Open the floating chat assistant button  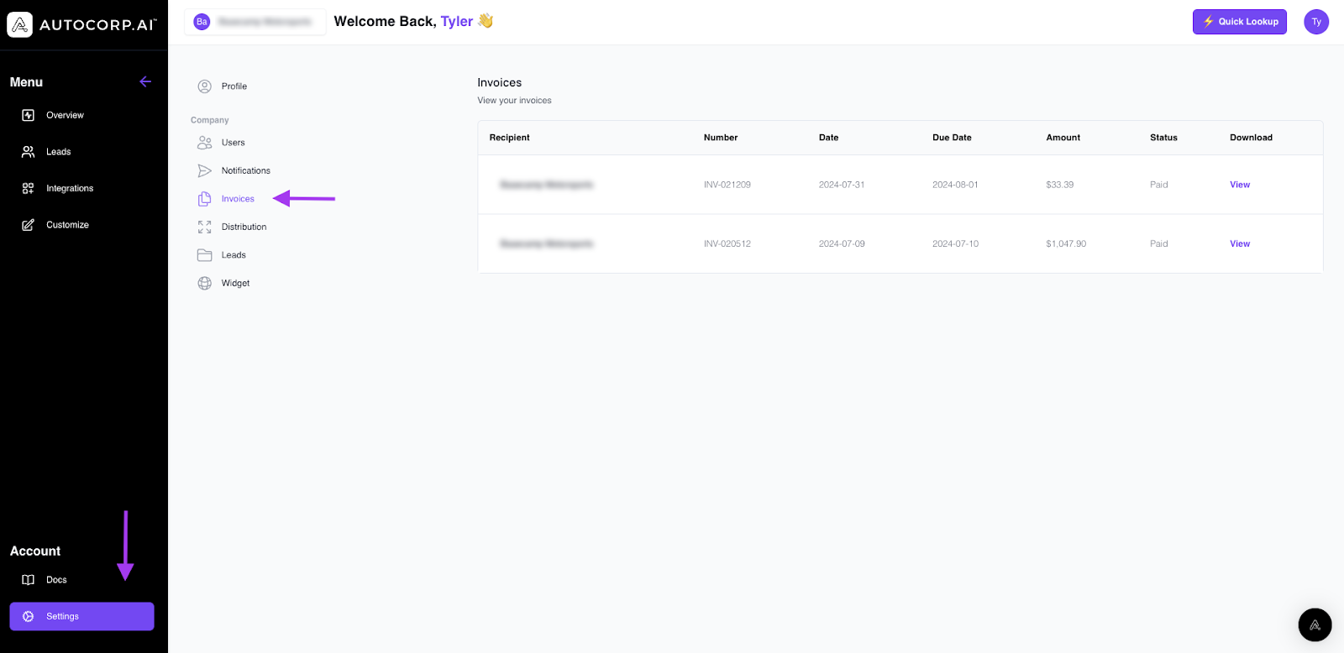click(x=1315, y=624)
